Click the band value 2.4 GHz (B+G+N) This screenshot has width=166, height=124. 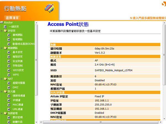click(105, 65)
